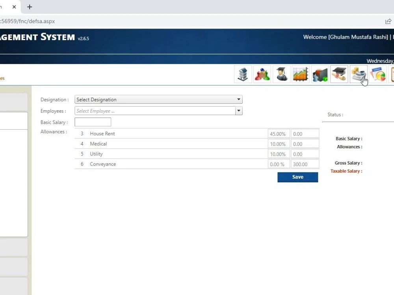
Task: Click Medical percentage field 10.00%
Action: [279, 144]
